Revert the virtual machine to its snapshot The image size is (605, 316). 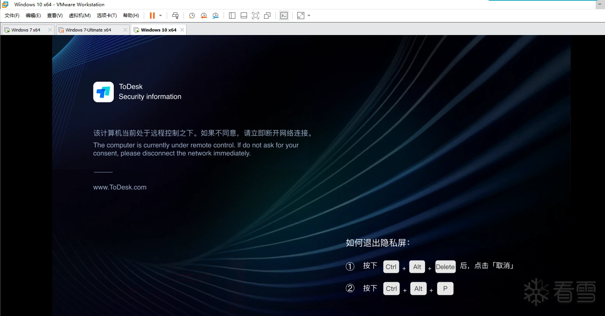[x=204, y=16]
